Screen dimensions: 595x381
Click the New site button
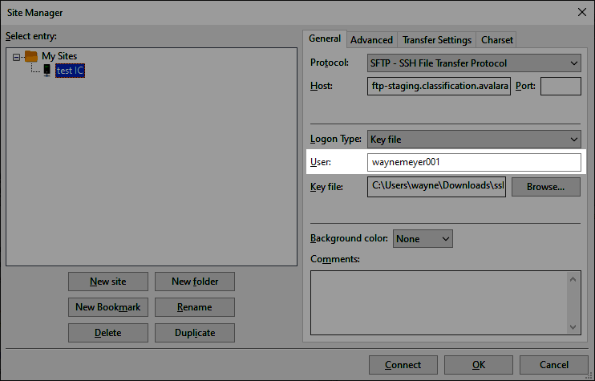(107, 282)
